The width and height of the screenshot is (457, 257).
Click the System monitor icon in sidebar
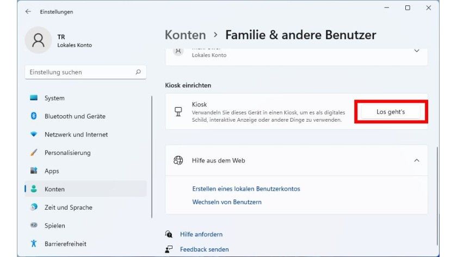pyautogui.click(x=34, y=98)
